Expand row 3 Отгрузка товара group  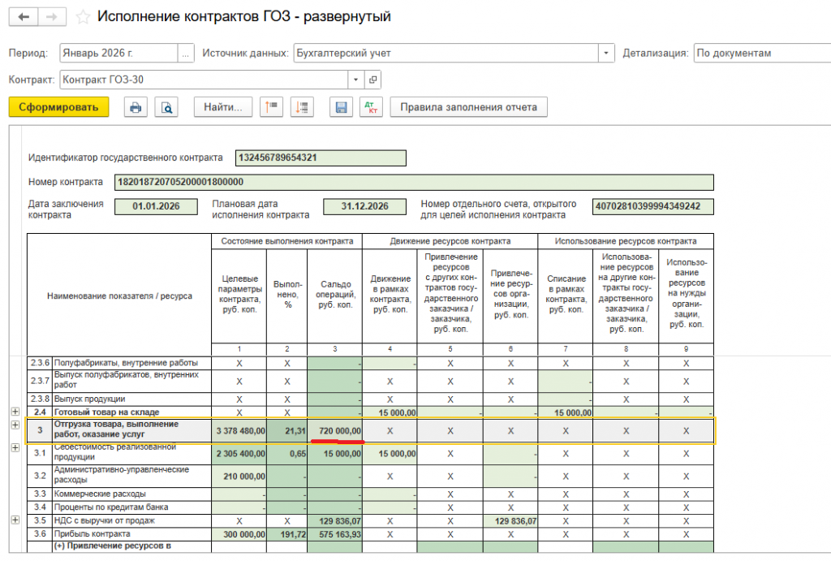coord(15,425)
